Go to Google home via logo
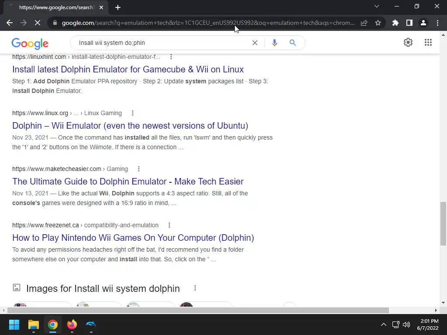Viewport: 447px width, 335px height. pos(30,43)
